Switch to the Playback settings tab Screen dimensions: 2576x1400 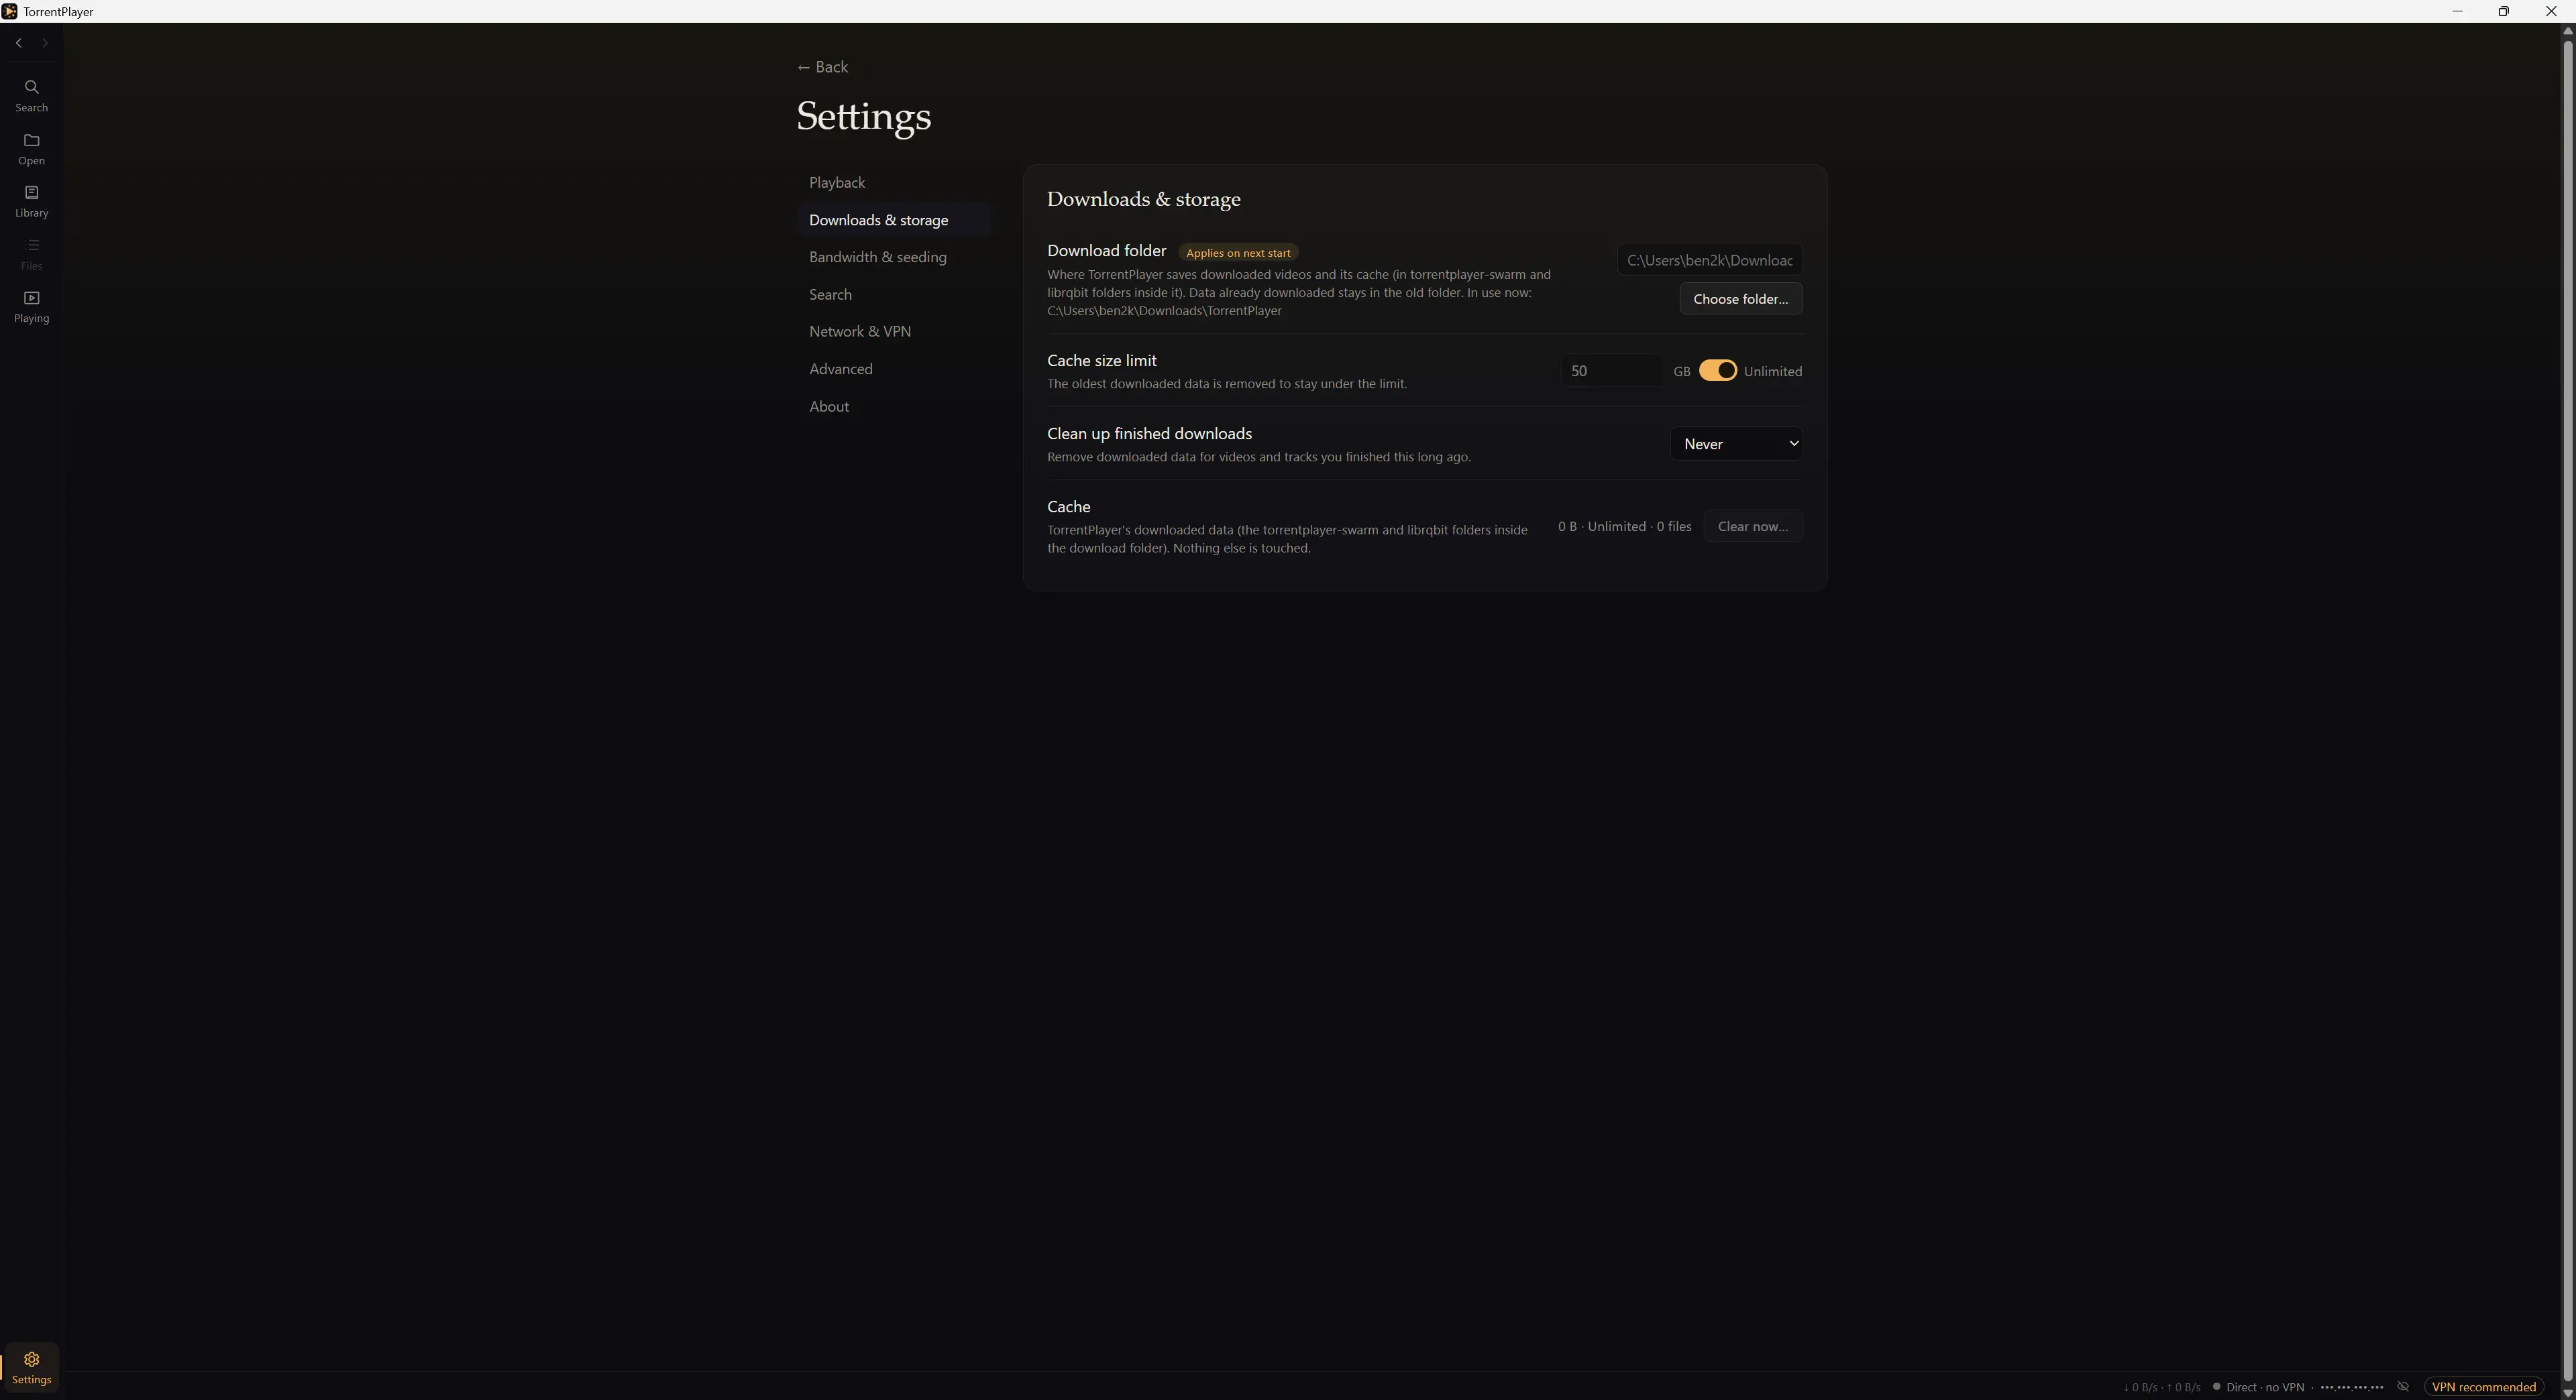[893, 183]
